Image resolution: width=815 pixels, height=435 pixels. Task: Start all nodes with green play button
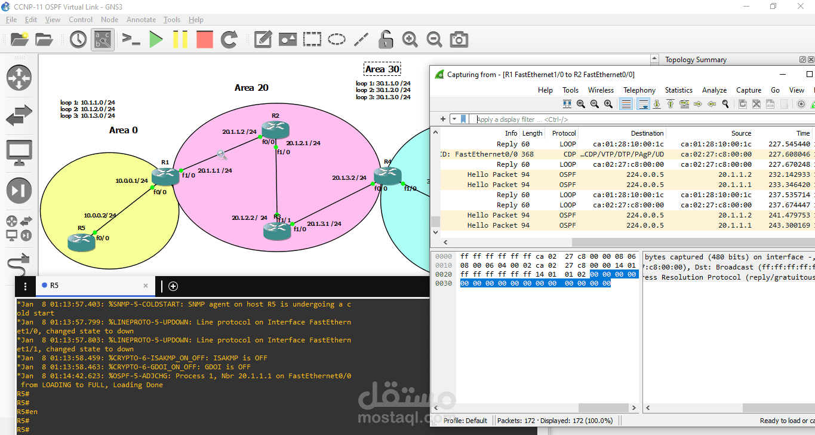coord(156,40)
